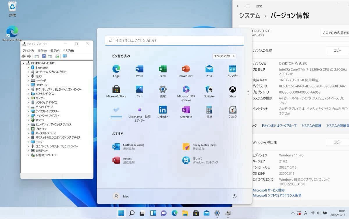Open the 操作(A) menu in Device Manager
This screenshot has width=349, height=219.
[x=42, y=50]
